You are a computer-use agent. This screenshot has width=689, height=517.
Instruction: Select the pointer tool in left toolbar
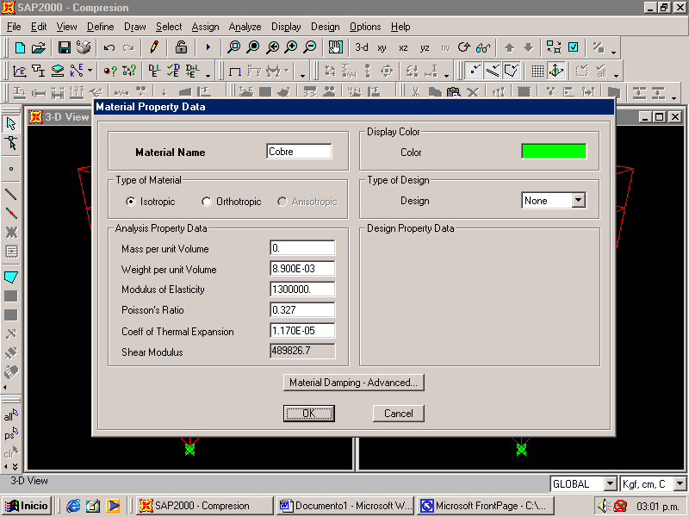[x=11, y=124]
